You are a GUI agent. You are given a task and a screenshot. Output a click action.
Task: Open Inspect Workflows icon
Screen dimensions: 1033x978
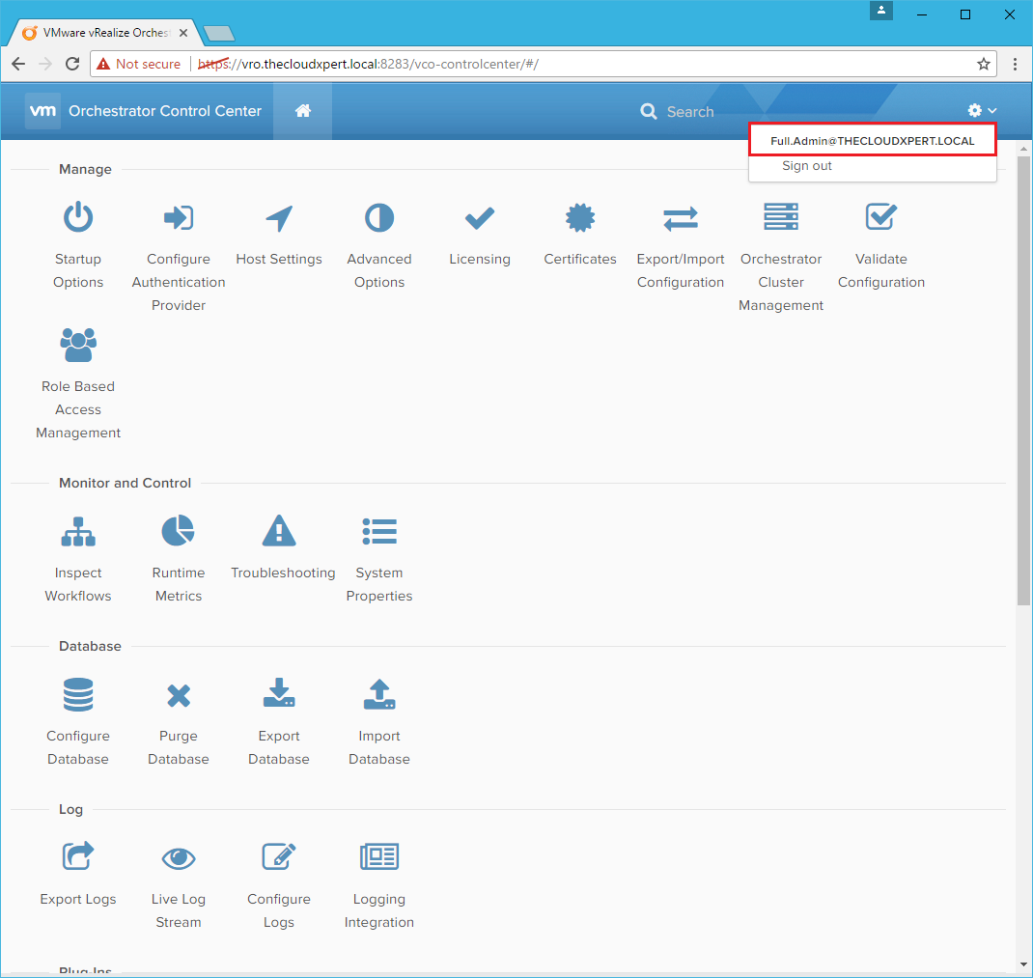pos(78,532)
